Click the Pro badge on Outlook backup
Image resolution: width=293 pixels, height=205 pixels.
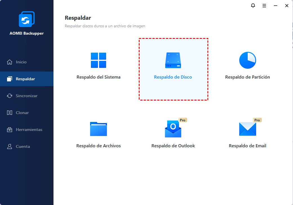click(x=183, y=120)
